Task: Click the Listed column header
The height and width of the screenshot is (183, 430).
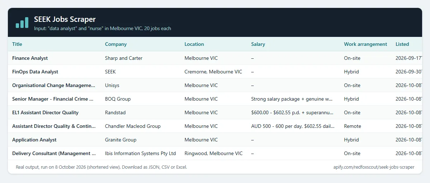Action: (x=402, y=44)
